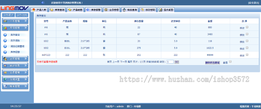Click the 入库管理 section icon in the sidebar
261x109 pixels.
point(5,21)
